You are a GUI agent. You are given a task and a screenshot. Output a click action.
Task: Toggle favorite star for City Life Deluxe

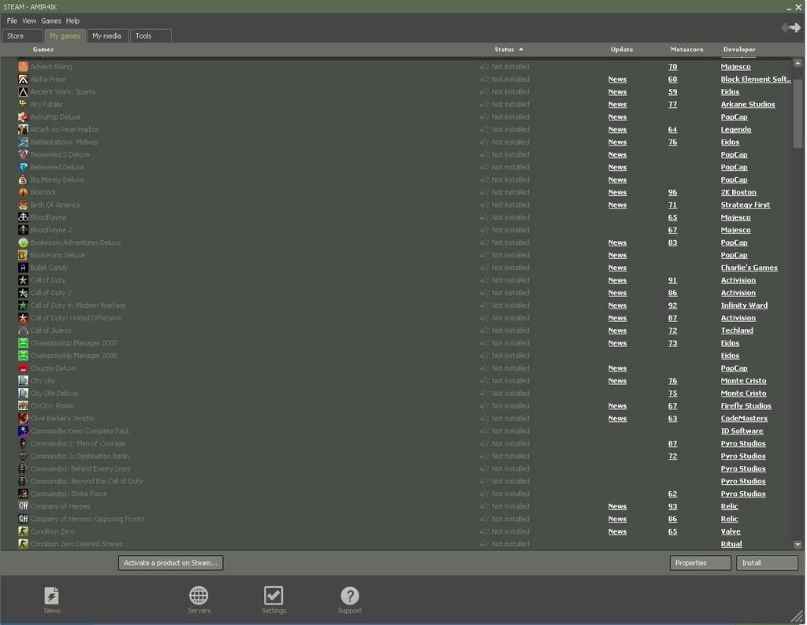coord(484,394)
